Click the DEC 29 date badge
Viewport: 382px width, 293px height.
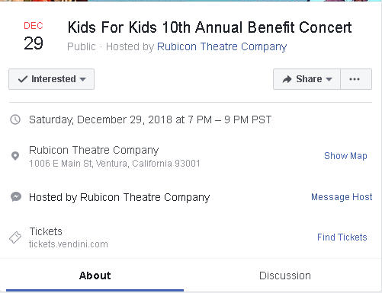pyautogui.click(x=34, y=37)
